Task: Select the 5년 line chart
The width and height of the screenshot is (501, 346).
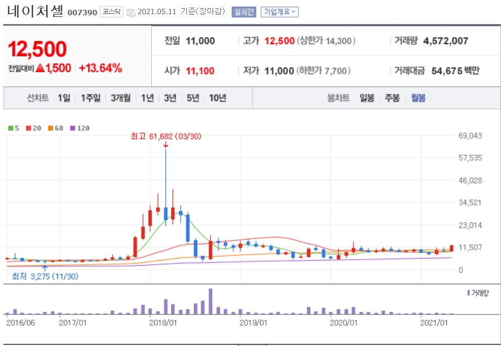Action: (193, 98)
